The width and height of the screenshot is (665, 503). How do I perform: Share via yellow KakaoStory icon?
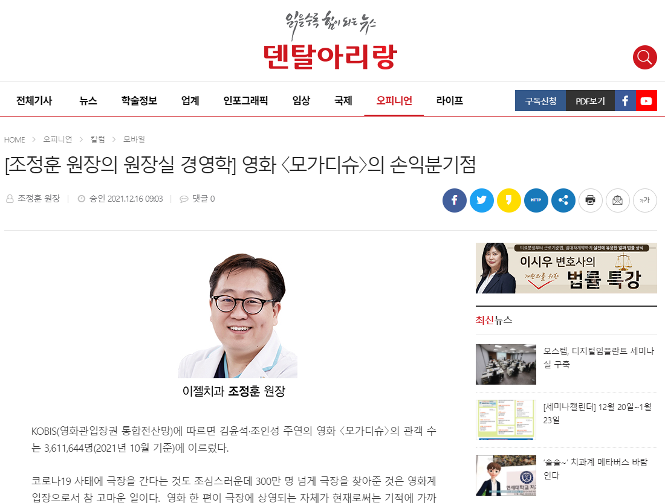click(508, 200)
